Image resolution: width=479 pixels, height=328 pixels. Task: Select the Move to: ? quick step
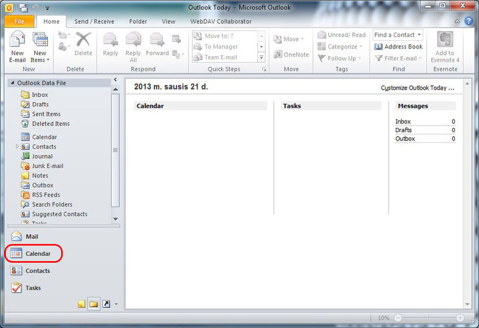pyautogui.click(x=226, y=36)
